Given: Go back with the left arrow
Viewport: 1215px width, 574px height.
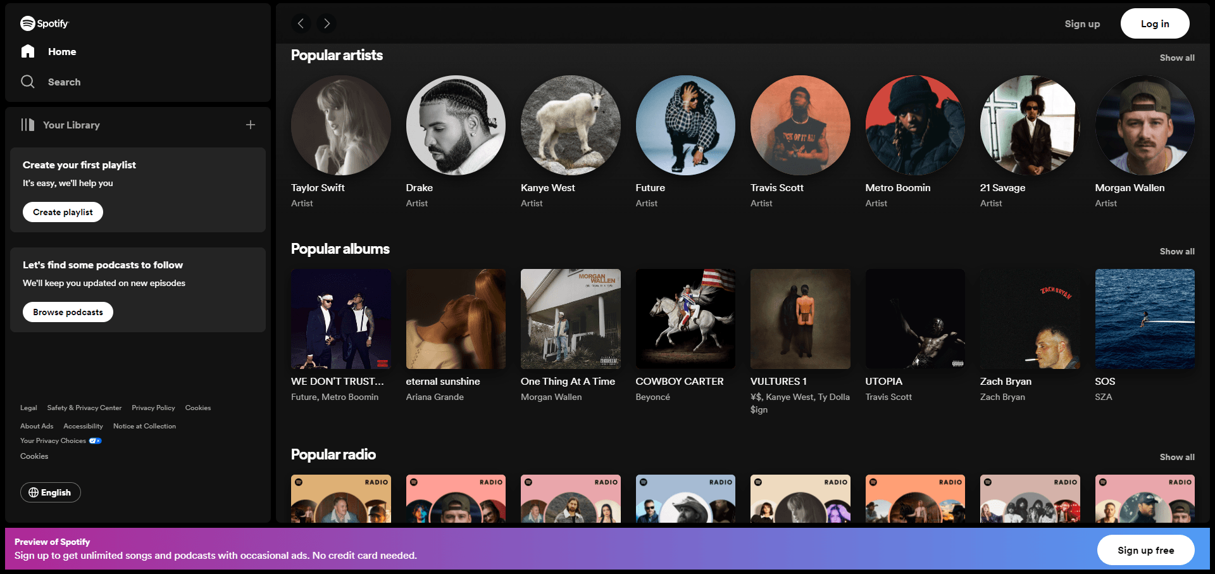Looking at the screenshot, I should [x=301, y=23].
